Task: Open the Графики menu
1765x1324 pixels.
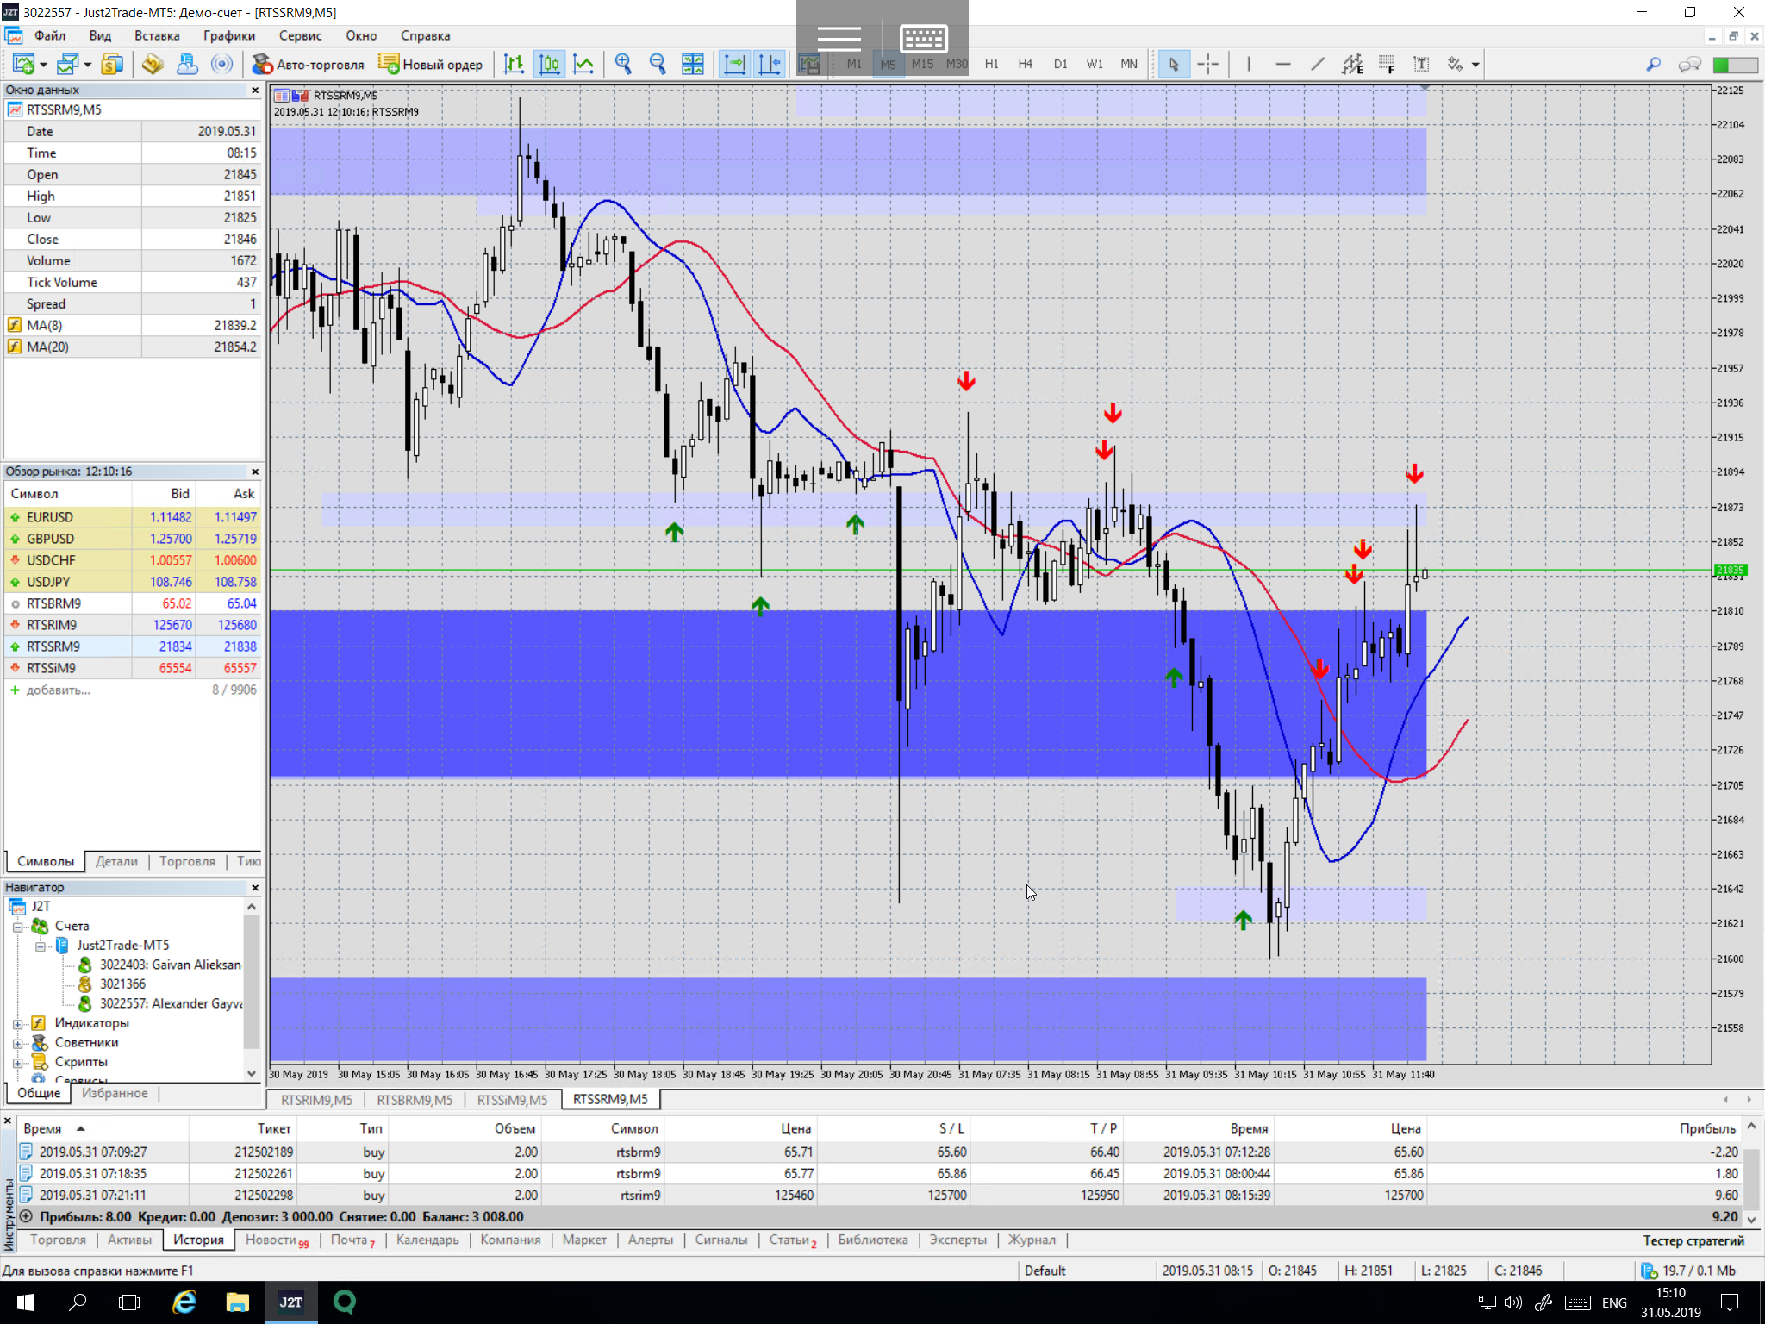Action: click(228, 35)
